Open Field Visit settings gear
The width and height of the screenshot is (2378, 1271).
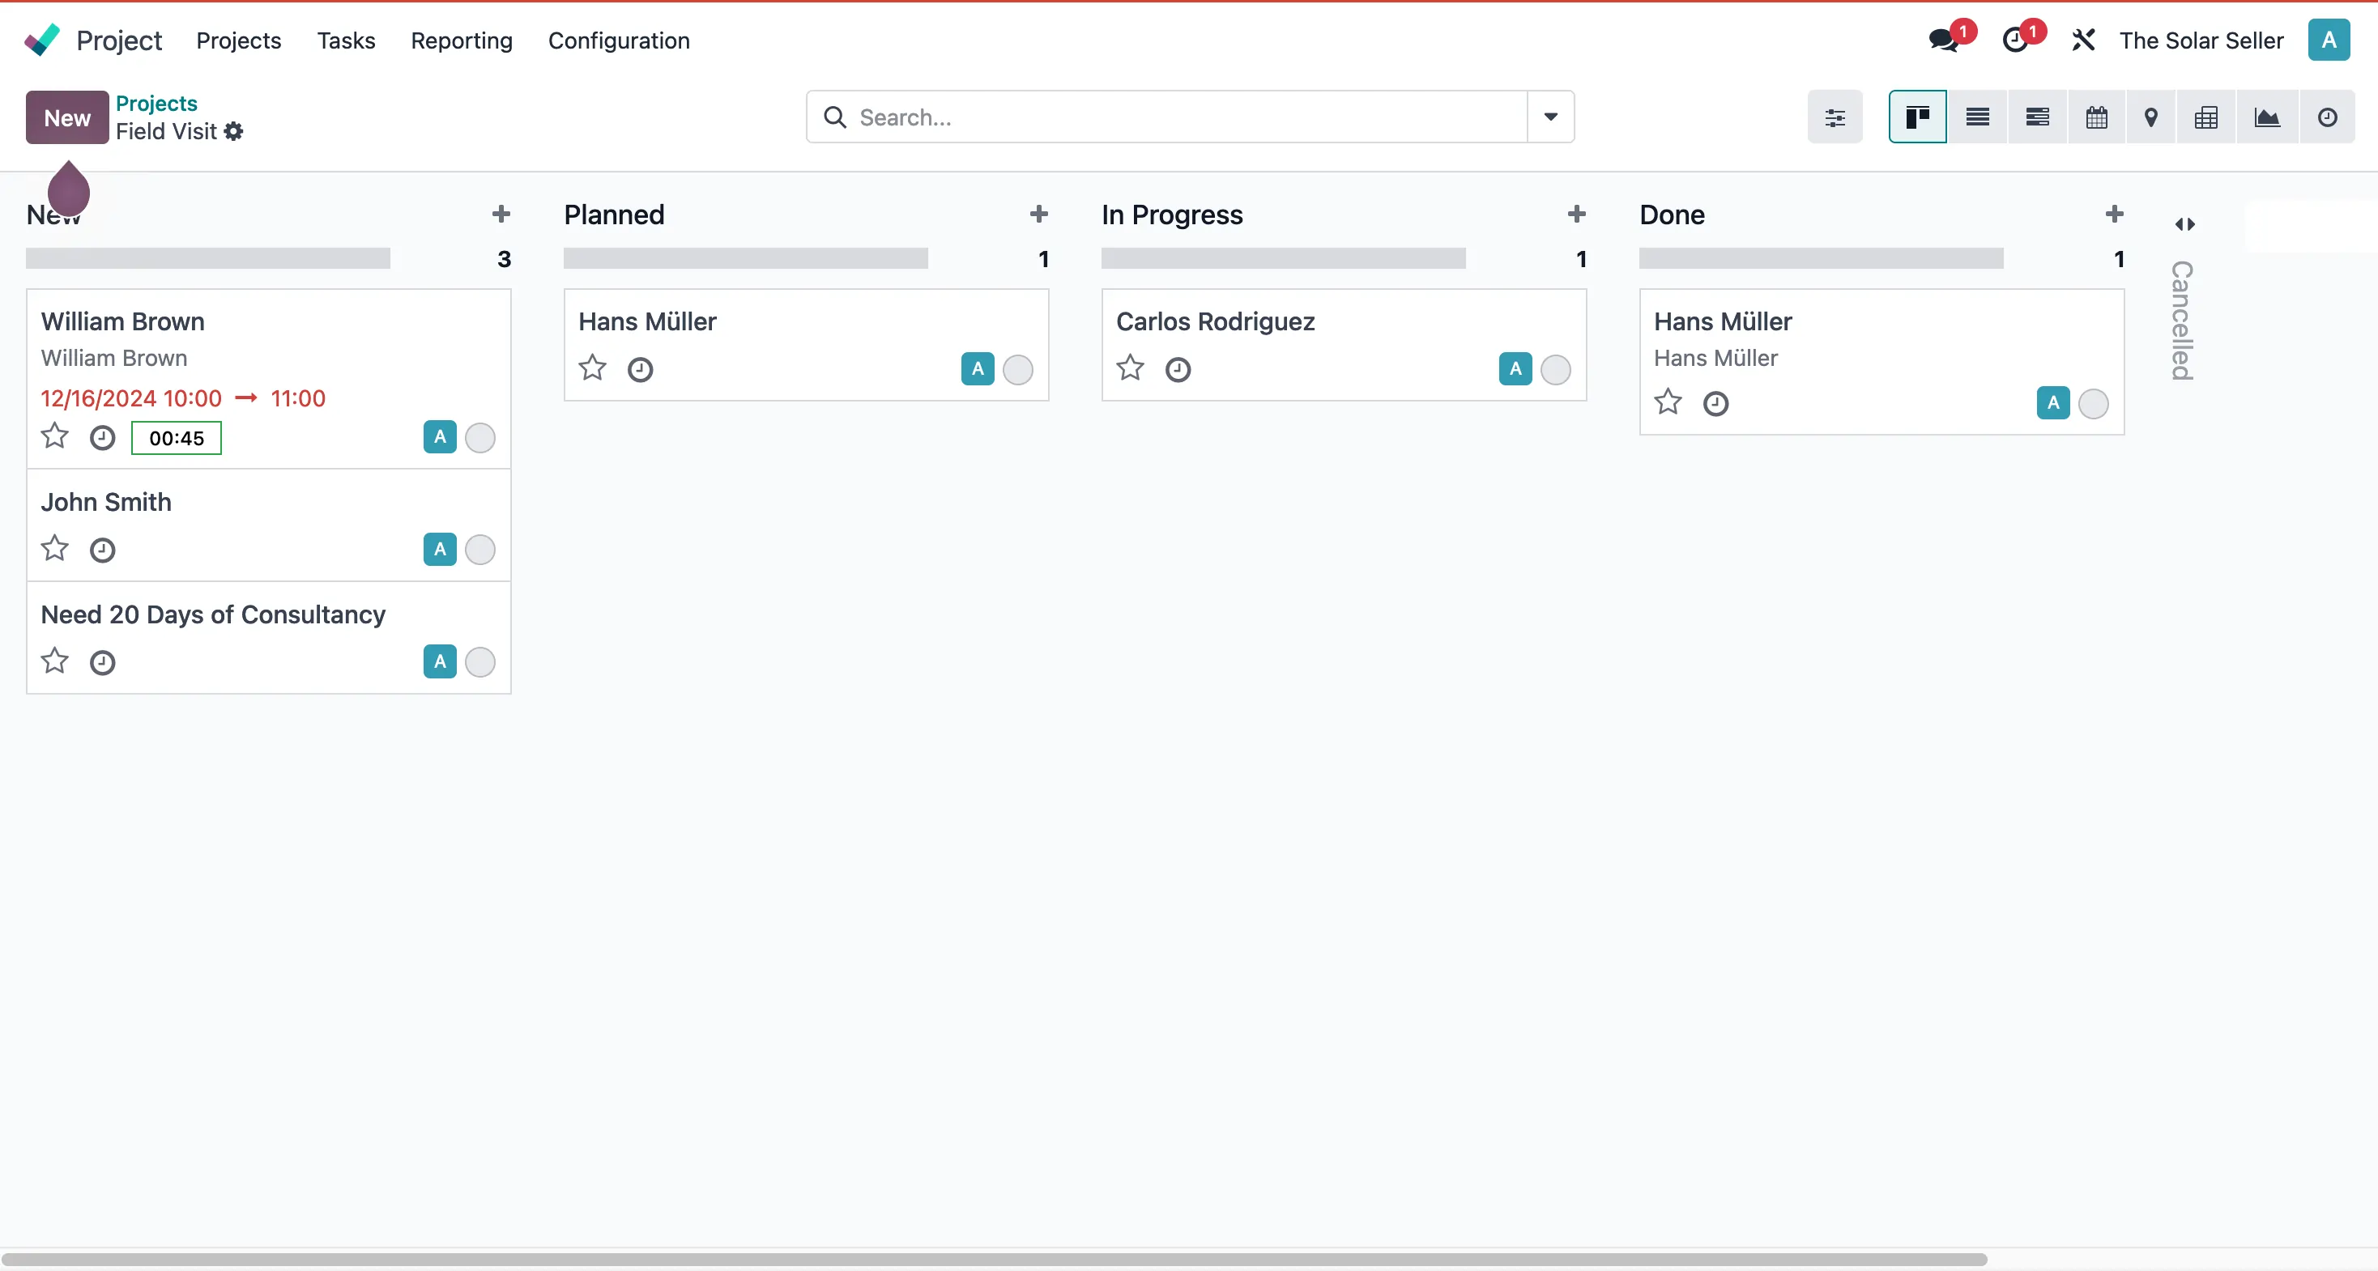click(x=233, y=131)
